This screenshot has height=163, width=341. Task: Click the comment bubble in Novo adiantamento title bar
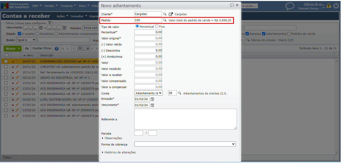tap(232, 5)
